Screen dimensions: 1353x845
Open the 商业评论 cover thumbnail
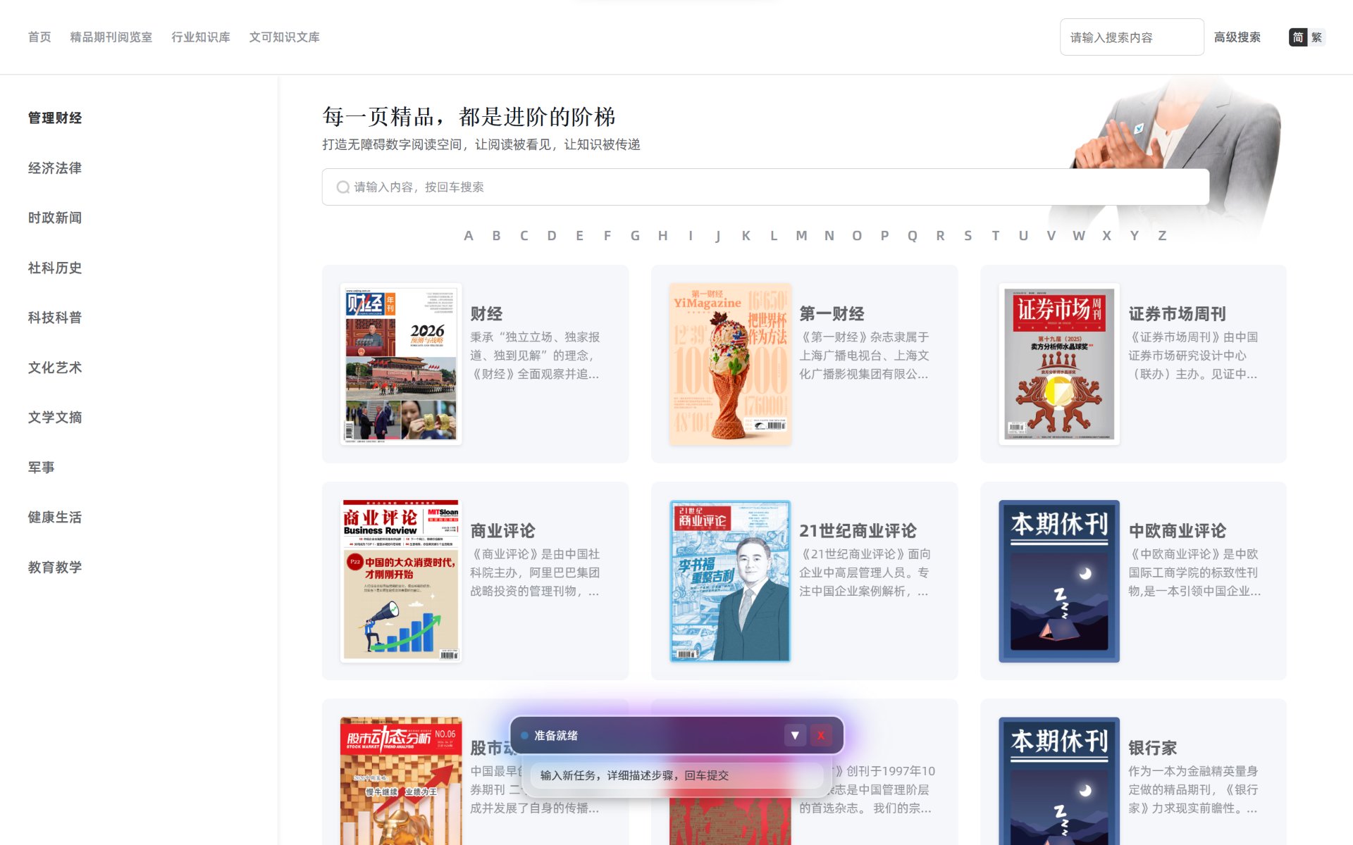coord(401,581)
